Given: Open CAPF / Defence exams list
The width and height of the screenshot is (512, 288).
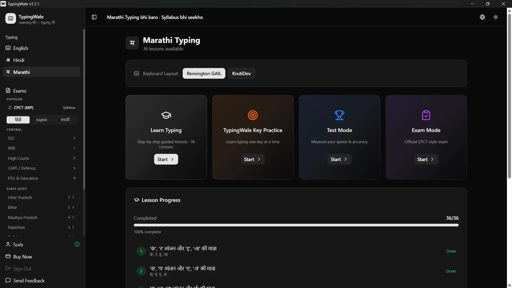Looking at the screenshot, I should click(x=42, y=168).
